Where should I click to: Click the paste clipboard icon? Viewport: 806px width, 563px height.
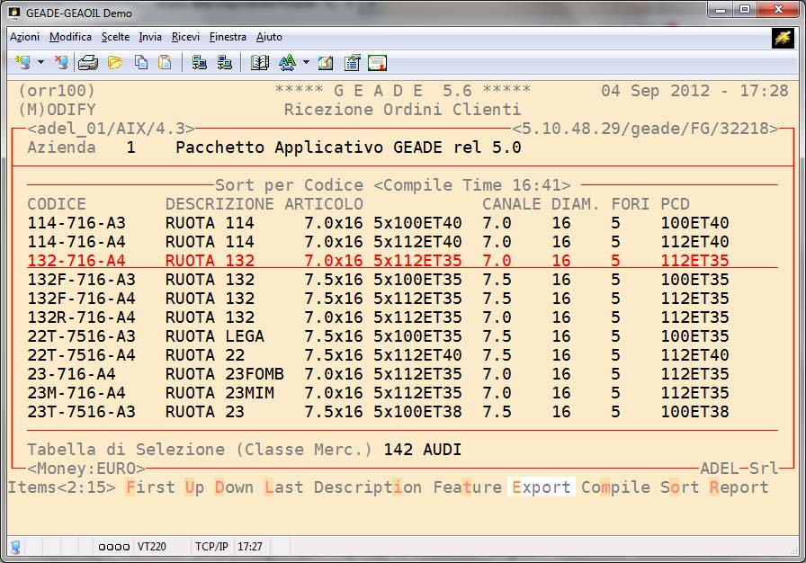(165, 63)
